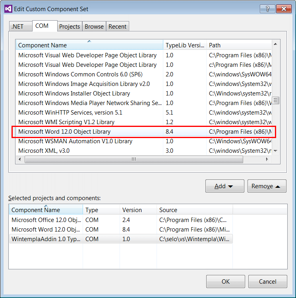
Task: Click version 5.1 cell of WinHTTP Services
Action: 169,113
